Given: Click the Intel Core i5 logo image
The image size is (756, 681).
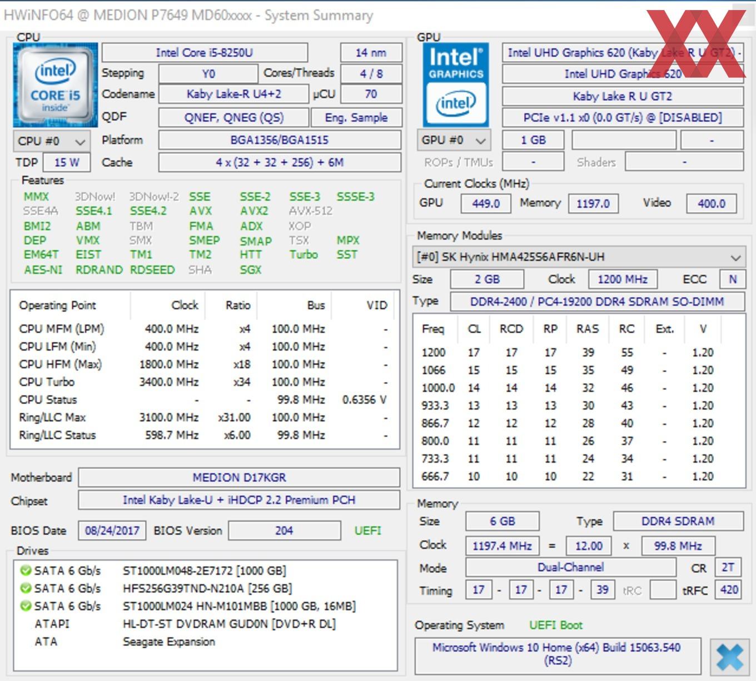Looking at the screenshot, I should 56,85.
